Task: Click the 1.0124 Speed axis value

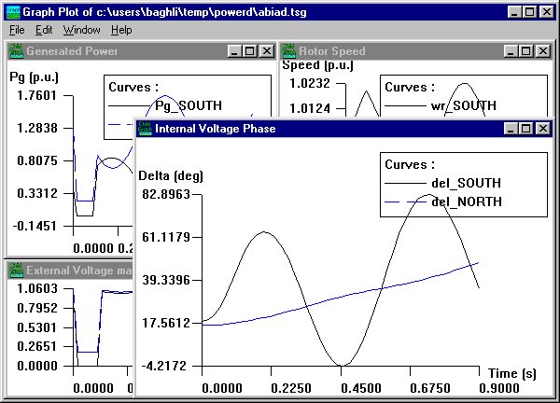Action: pyautogui.click(x=310, y=108)
